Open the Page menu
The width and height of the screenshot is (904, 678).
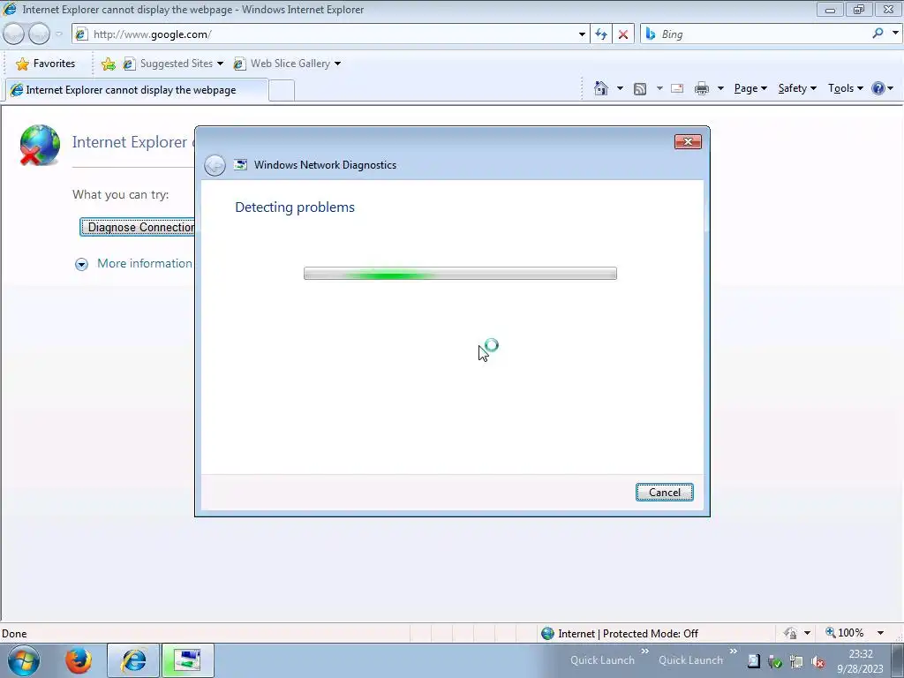pyautogui.click(x=750, y=88)
